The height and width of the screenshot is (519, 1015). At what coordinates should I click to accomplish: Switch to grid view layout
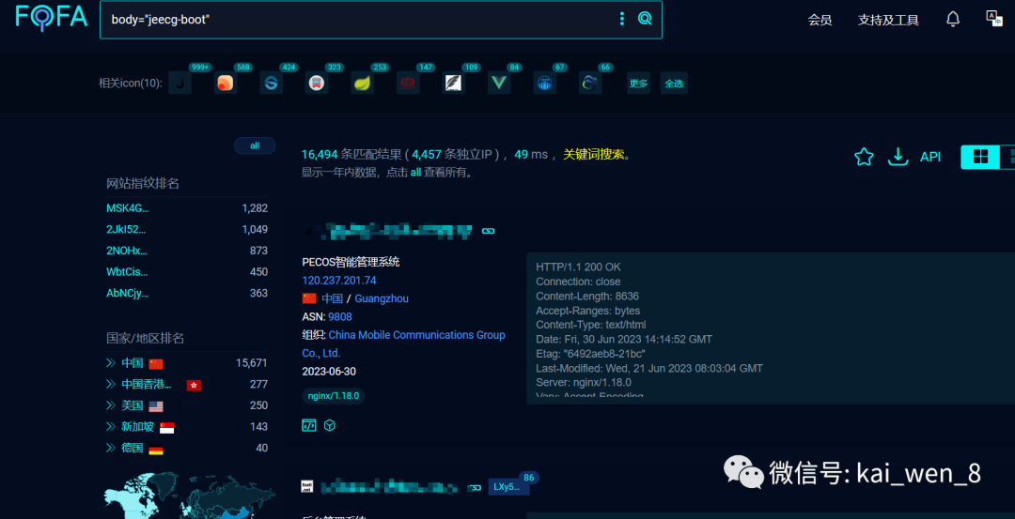click(980, 157)
